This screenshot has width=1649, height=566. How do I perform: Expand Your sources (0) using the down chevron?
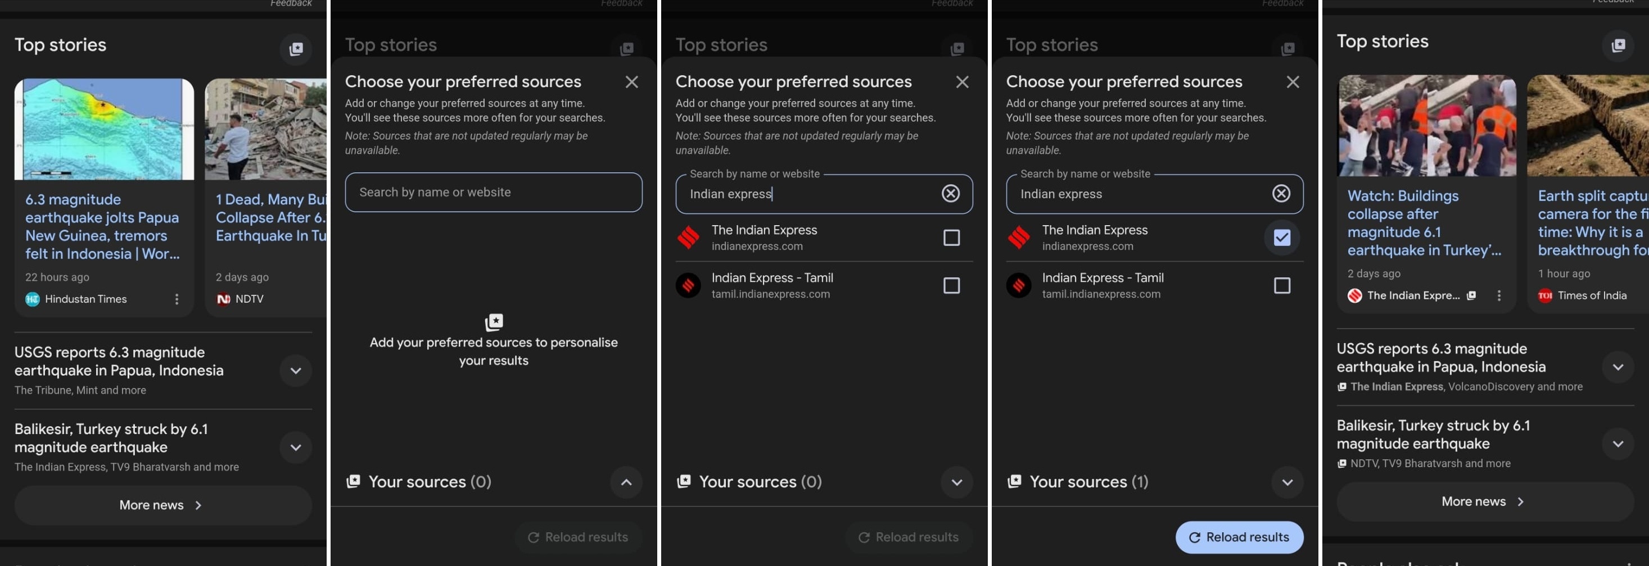click(x=956, y=482)
